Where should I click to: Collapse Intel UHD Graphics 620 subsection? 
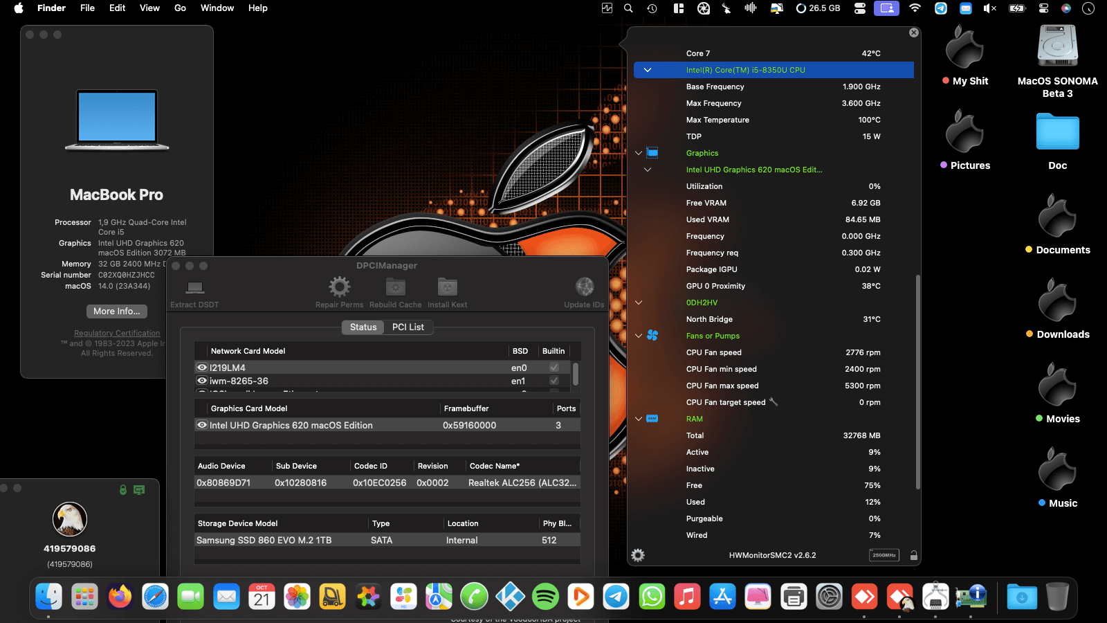pyautogui.click(x=648, y=170)
